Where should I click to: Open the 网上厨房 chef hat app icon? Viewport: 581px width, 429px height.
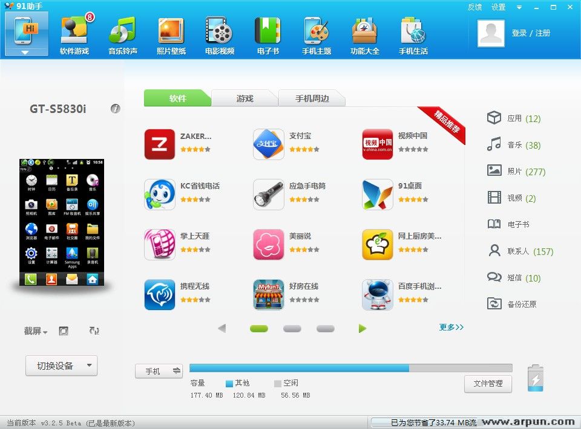[x=377, y=245]
